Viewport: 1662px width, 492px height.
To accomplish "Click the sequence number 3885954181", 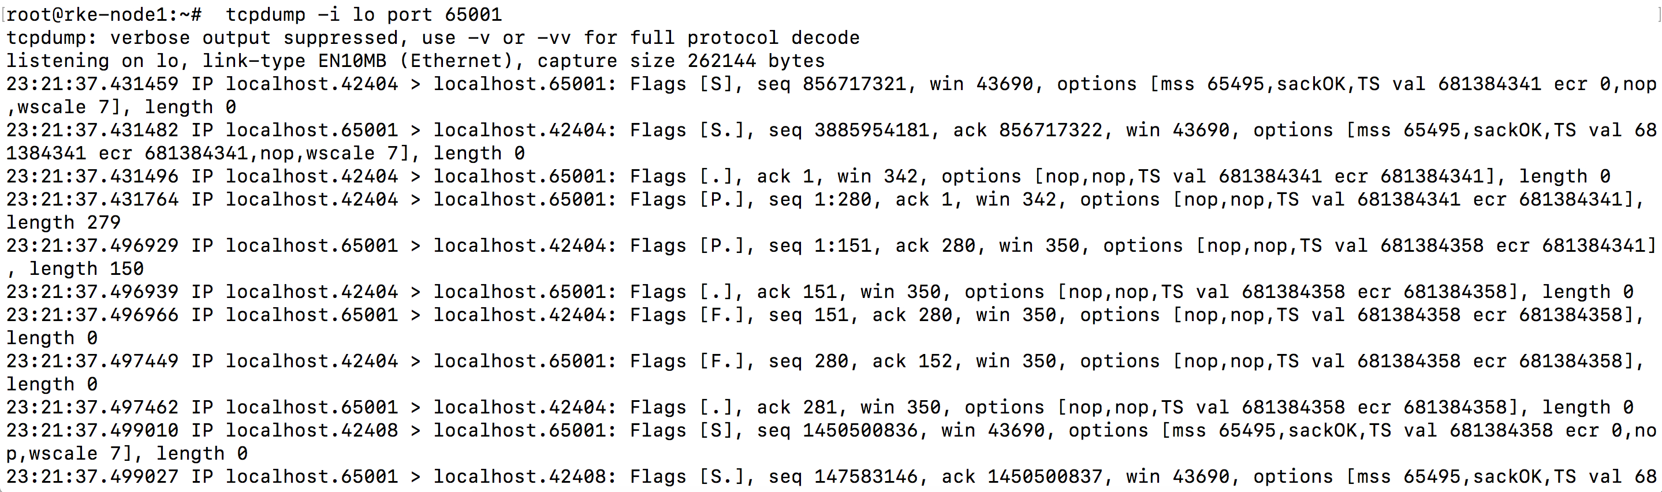I will point(871,131).
